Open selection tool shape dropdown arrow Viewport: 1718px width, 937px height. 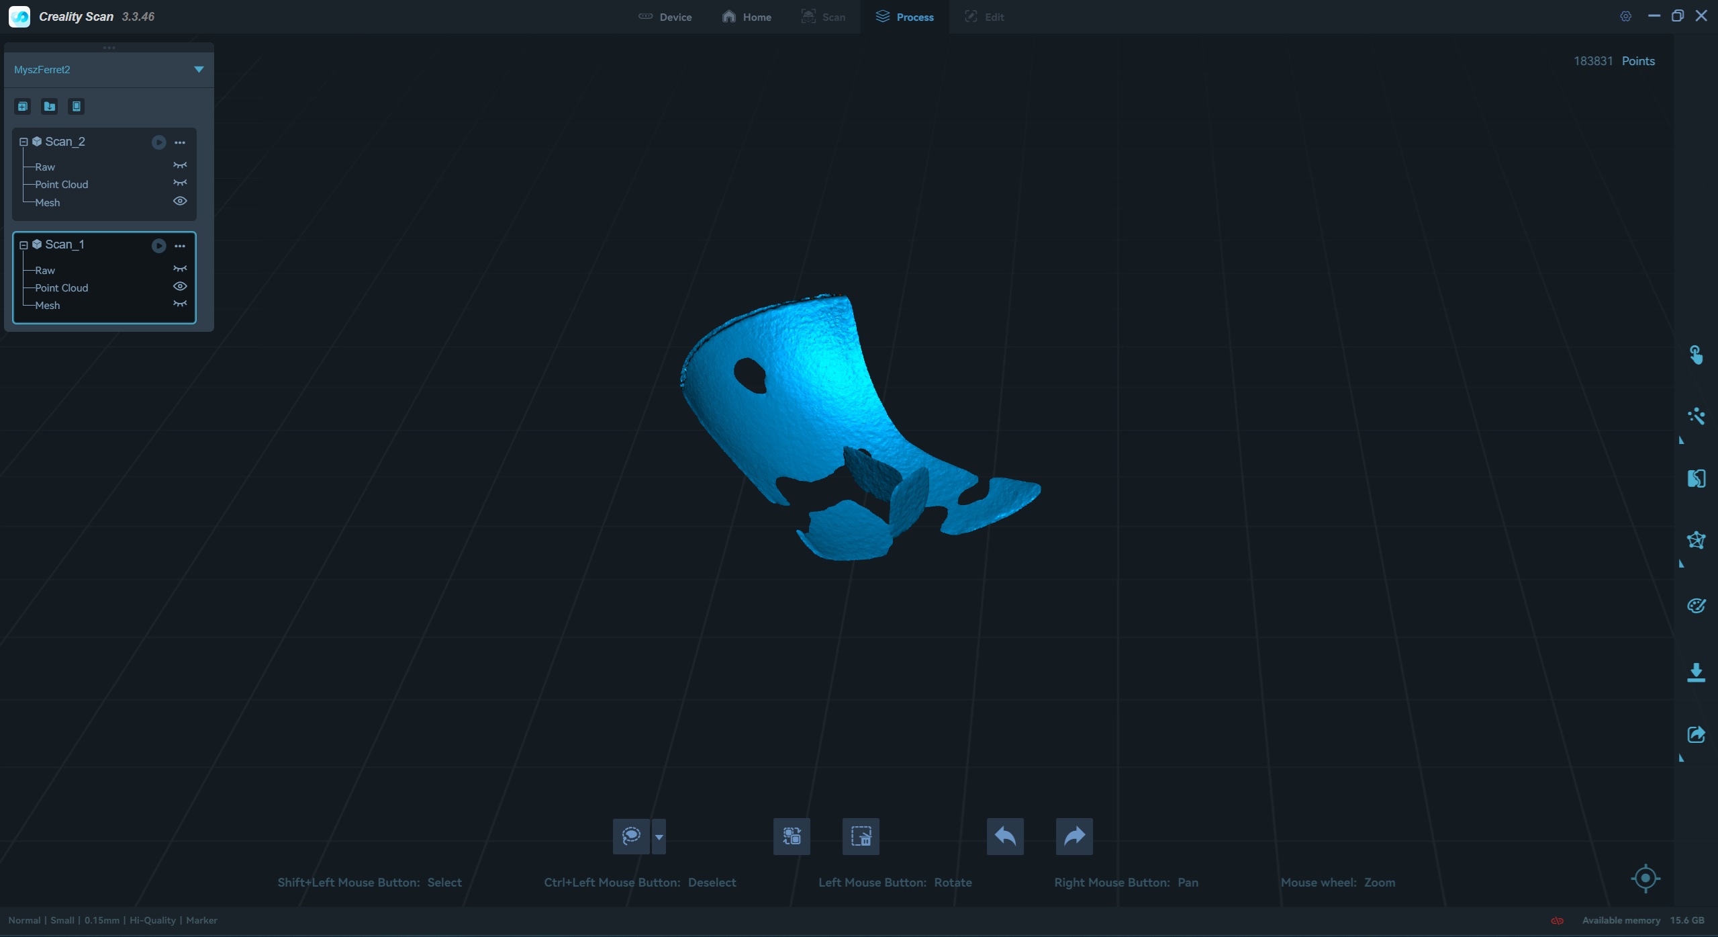[659, 837]
